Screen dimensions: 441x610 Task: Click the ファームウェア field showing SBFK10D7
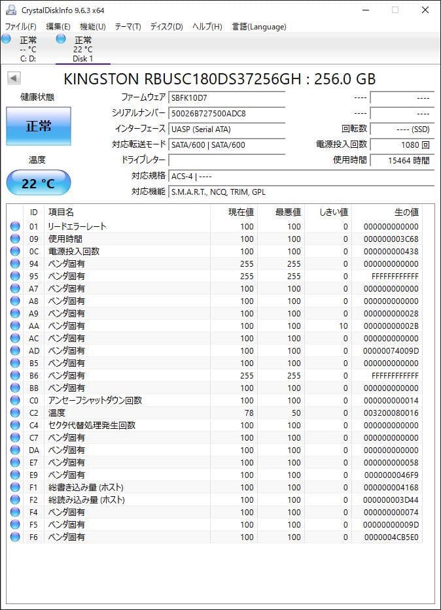[226, 97]
